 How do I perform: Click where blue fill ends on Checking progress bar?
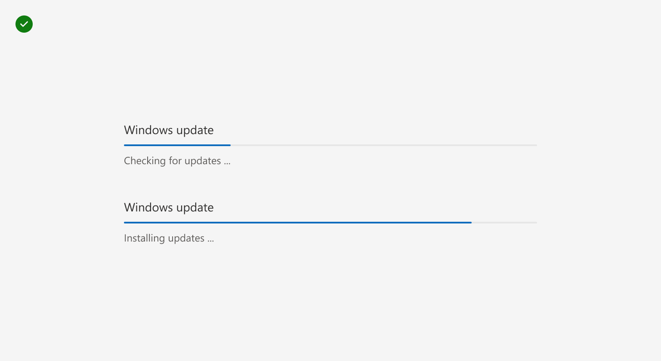pos(230,145)
